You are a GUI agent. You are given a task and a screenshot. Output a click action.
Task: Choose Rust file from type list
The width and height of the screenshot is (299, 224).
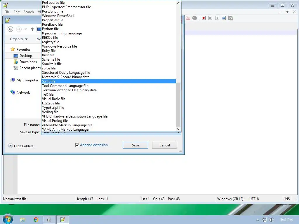109,55
